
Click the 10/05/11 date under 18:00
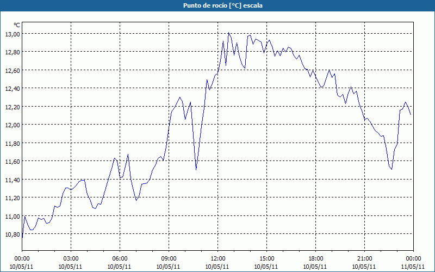[x=315, y=267]
